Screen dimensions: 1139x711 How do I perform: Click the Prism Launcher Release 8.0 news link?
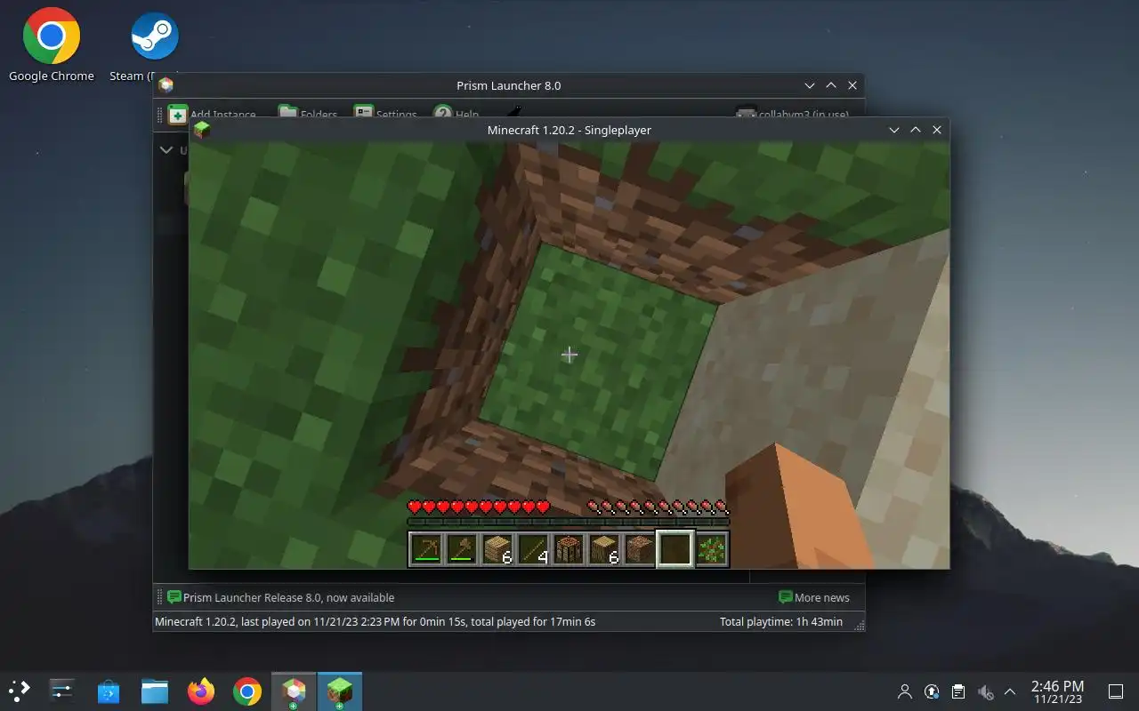(288, 597)
